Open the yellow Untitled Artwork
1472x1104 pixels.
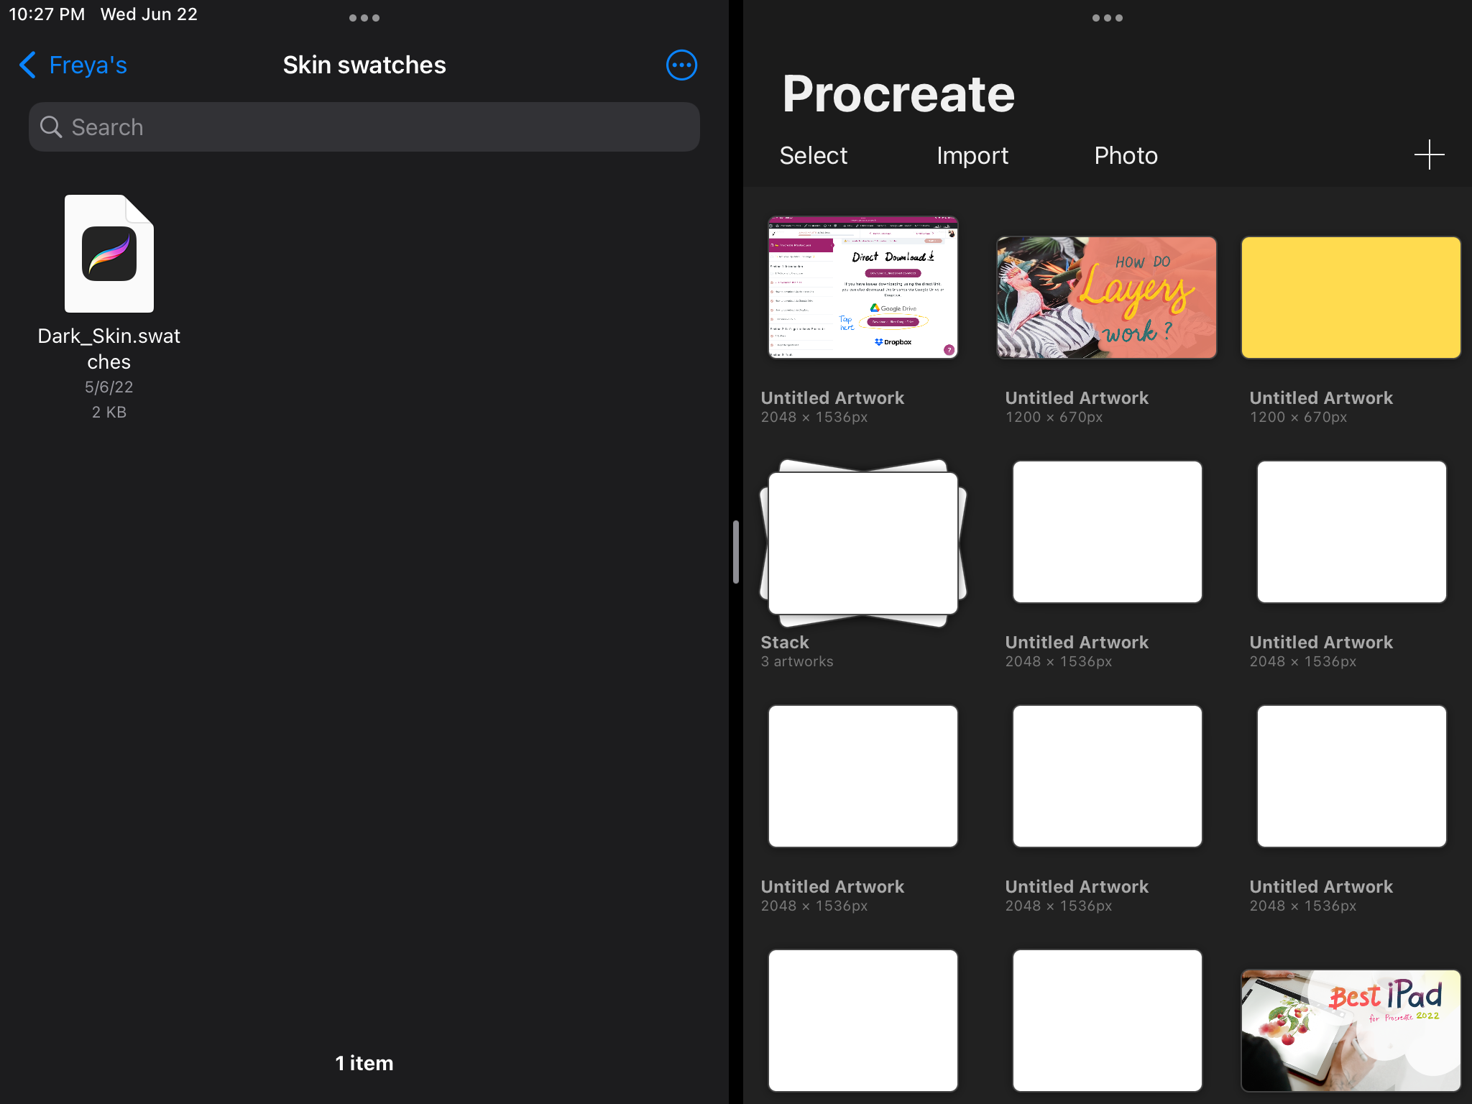(x=1351, y=298)
